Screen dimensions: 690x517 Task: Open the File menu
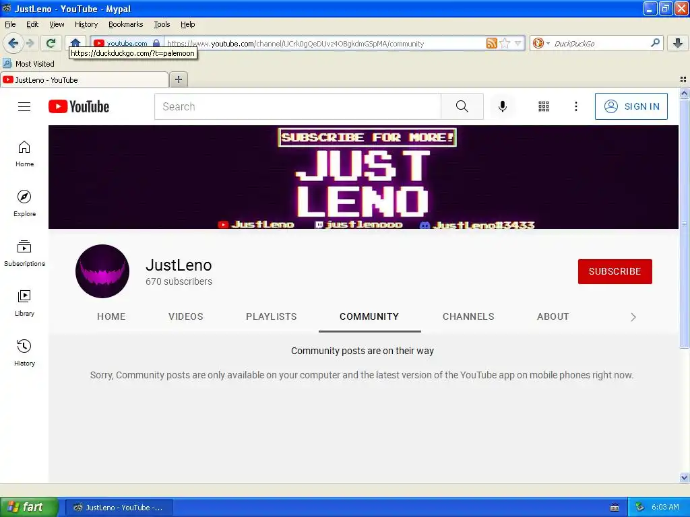10,24
